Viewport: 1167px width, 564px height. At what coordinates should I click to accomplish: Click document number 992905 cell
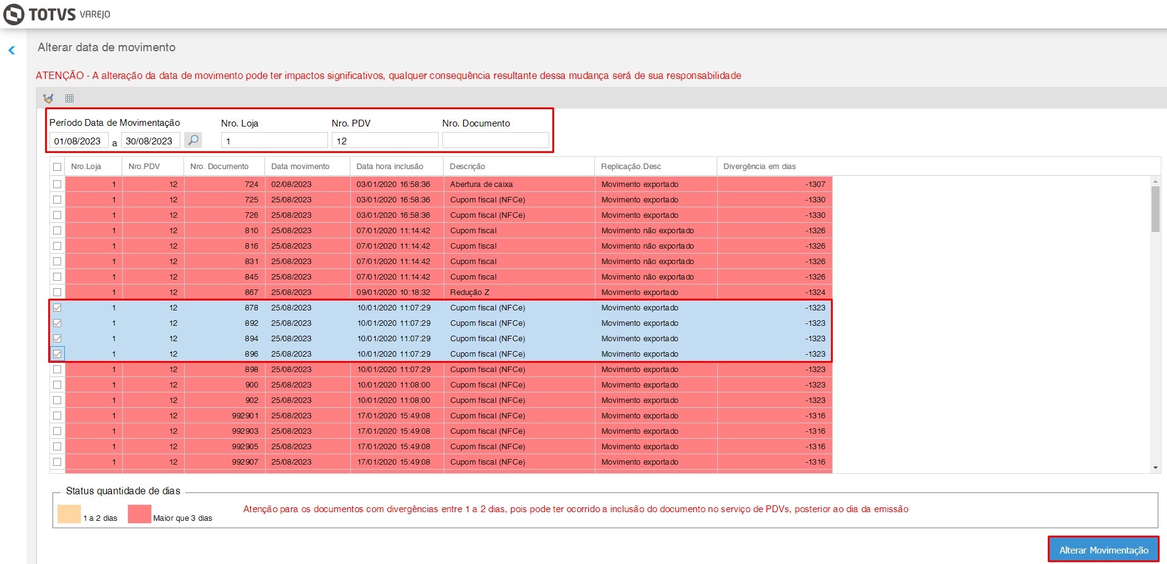pos(225,446)
